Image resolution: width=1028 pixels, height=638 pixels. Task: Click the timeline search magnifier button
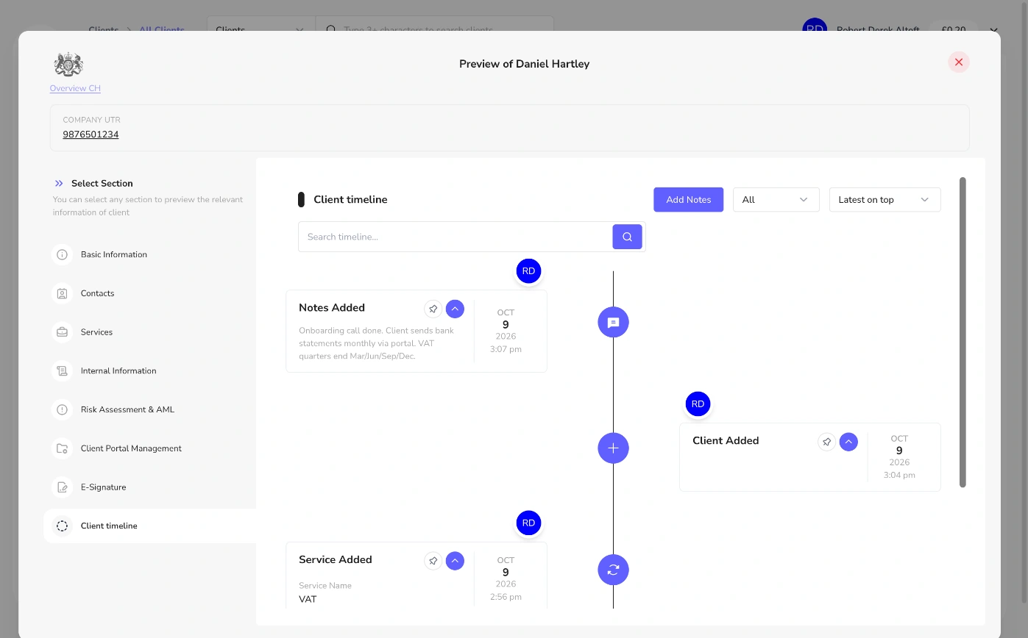(627, 237)
